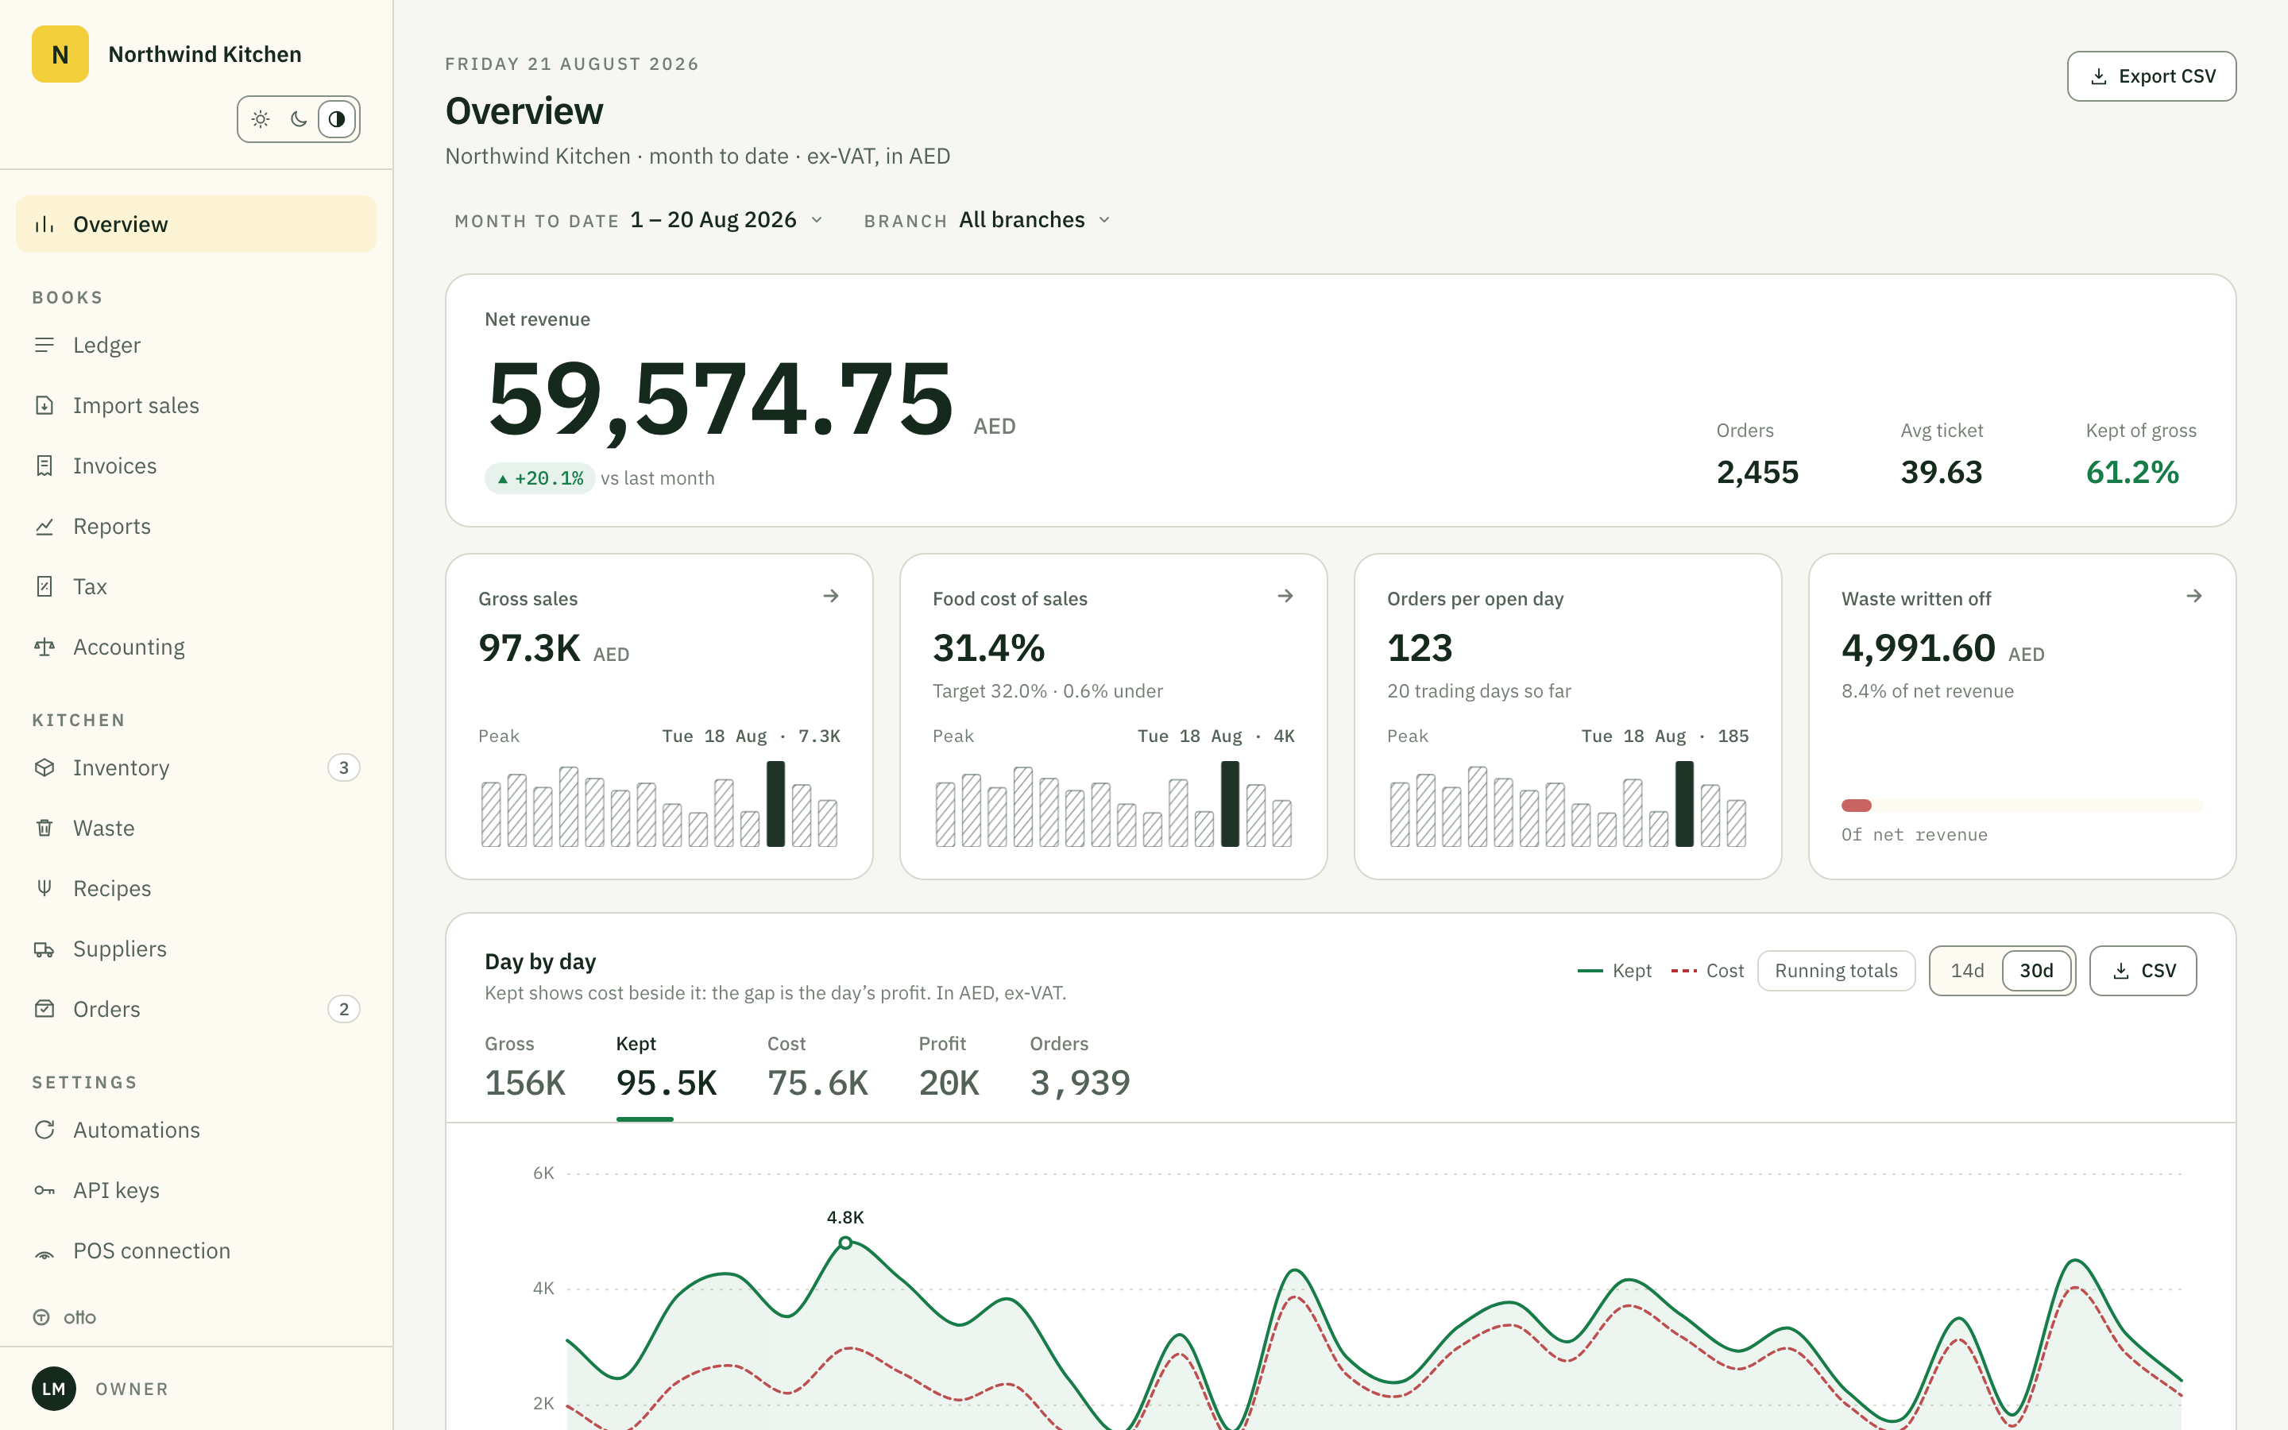Click the Ledger lines icon

pyautogui.click(x=44, y=346)
